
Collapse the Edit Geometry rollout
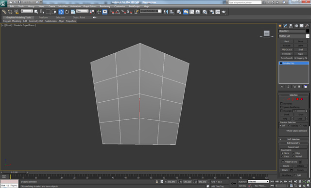[x=294, y=143]
